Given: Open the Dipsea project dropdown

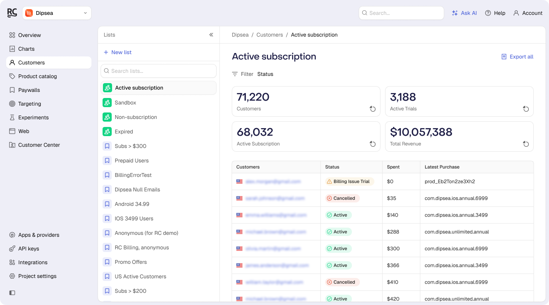Looking at the screenshot, I should click(57, 13).
